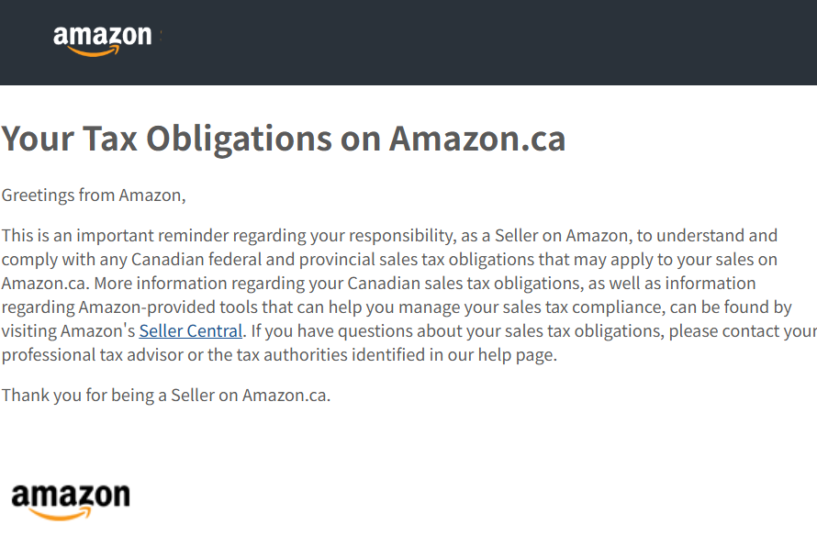Click the word Seller in first sentence
The image size is (817, 558).
click(x=516, y=236)
